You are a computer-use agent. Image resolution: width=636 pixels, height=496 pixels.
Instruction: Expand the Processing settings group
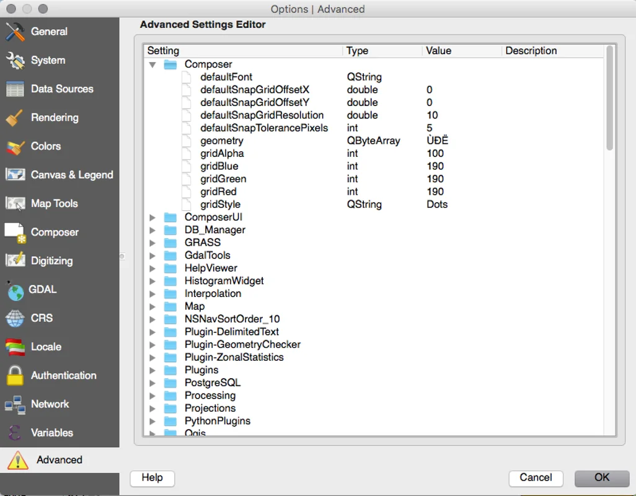click(152, 396)
